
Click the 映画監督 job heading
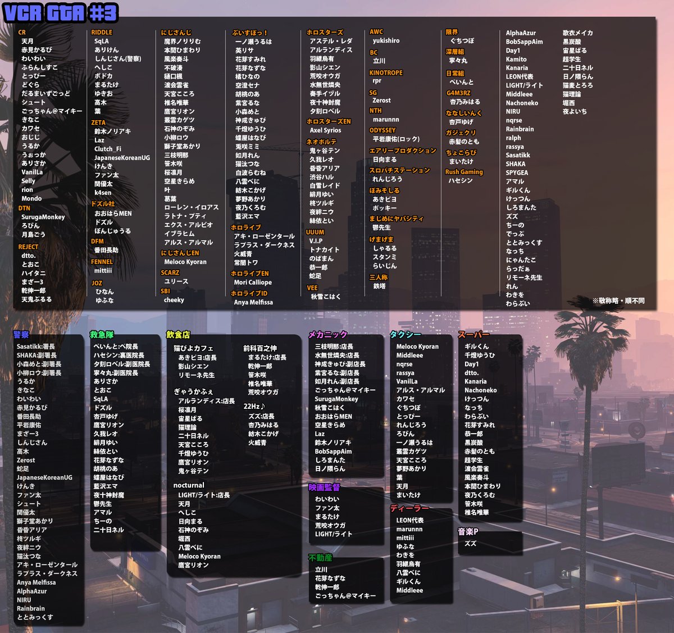325,487
